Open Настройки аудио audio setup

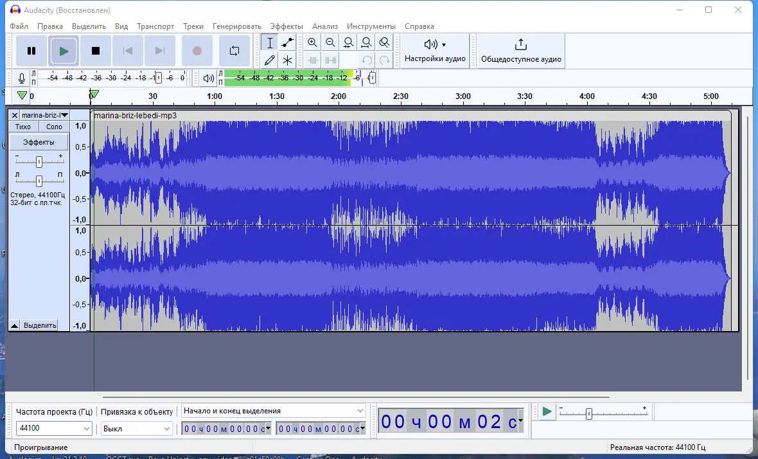point(435,51)
